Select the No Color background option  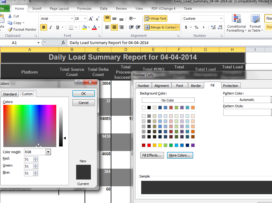click(168, 100)
